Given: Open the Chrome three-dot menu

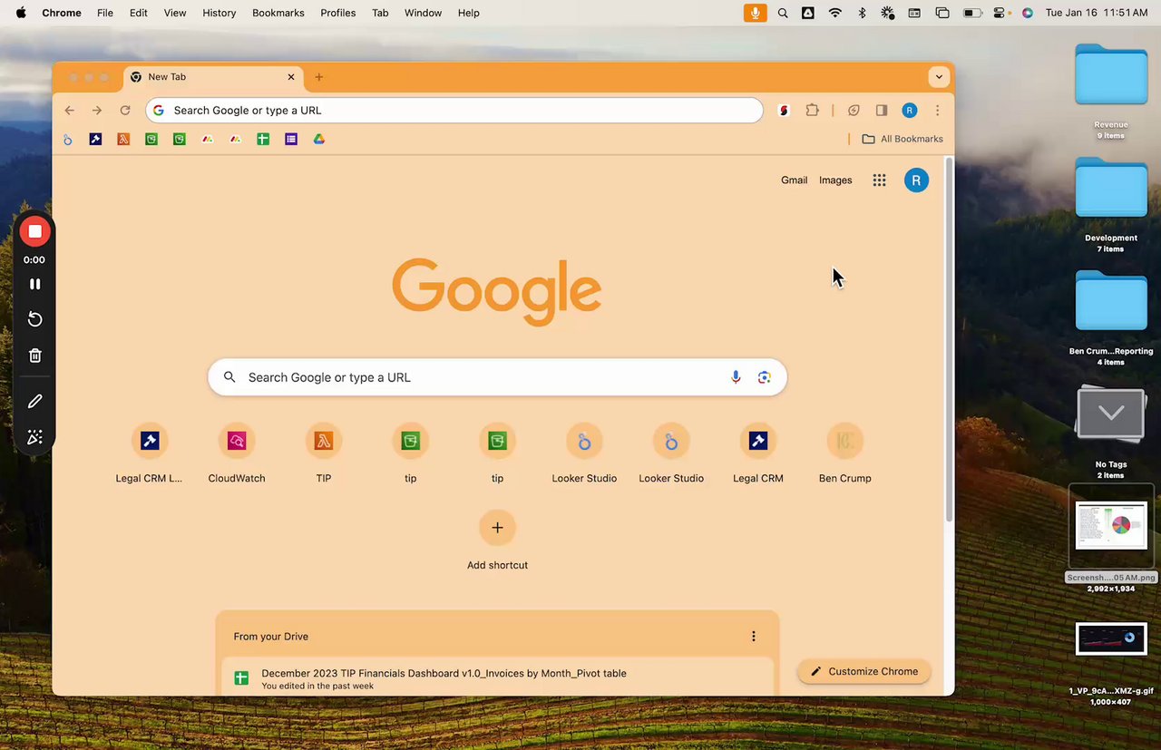Looking at the screenshot, I should (937, 111).
